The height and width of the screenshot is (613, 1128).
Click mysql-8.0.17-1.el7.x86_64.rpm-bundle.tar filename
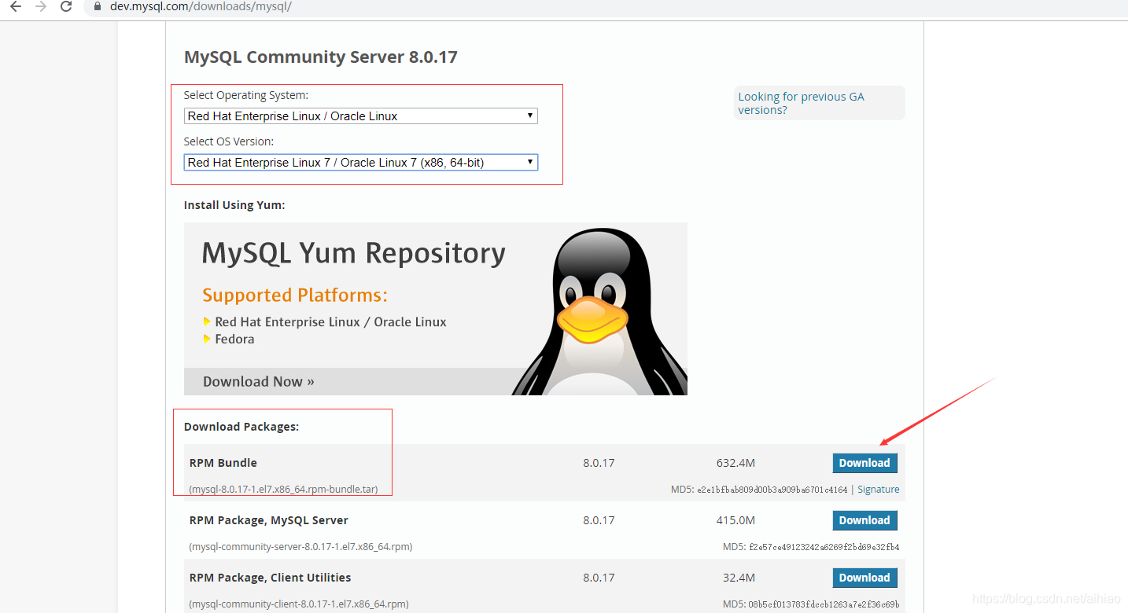[283, 490]
